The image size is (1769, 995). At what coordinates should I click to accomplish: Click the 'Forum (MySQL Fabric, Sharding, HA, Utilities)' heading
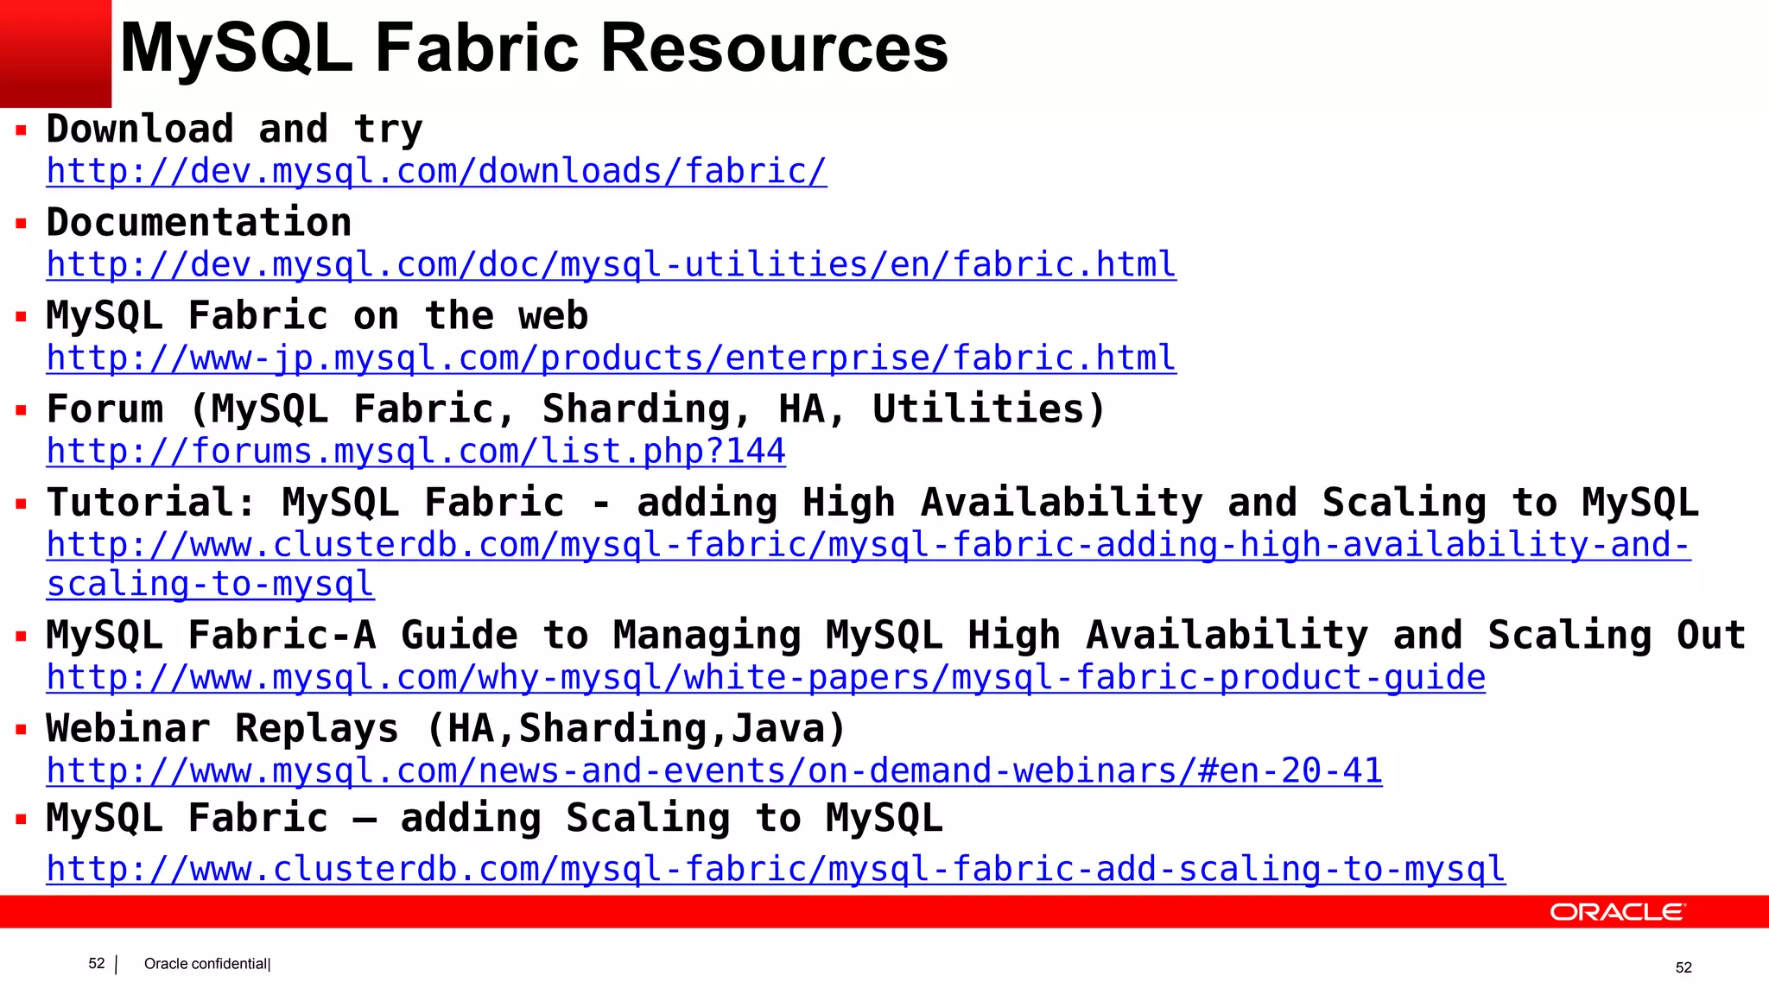point(576,409)
